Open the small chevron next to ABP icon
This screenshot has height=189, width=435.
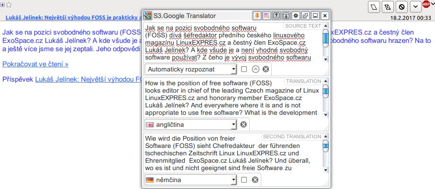coord(432,3)
